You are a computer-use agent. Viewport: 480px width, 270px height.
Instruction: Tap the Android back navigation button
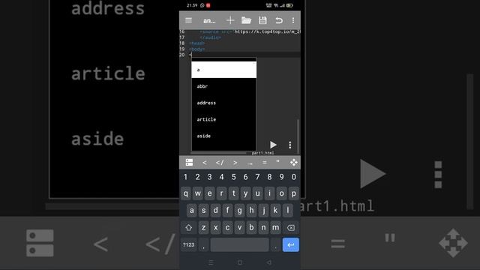coord(268,262)
